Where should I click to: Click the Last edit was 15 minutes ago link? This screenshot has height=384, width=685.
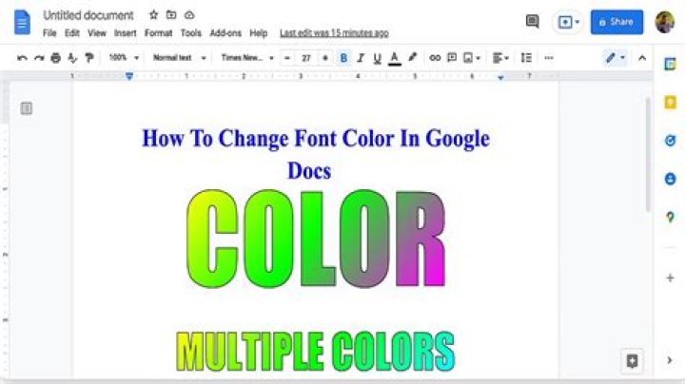coord(334,33)
